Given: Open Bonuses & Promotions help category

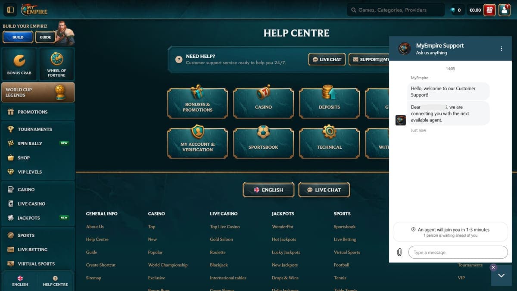Looking at the screenshot, I should pos(197,103).
